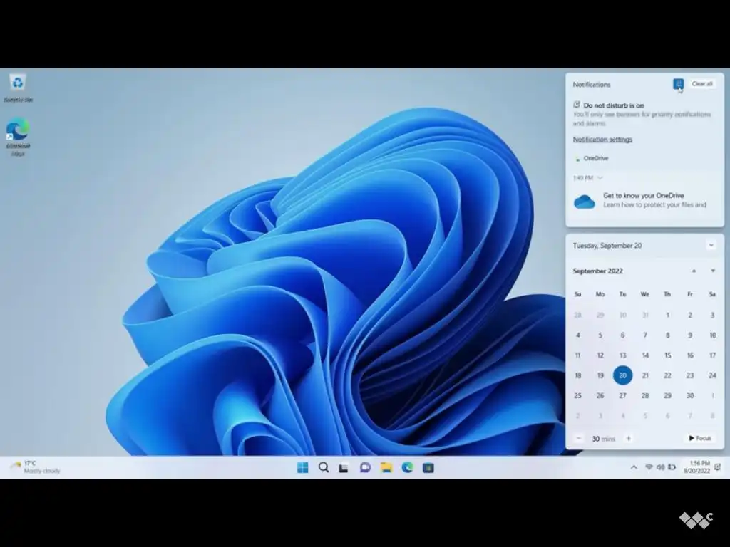Viewport: 730px width, 547px height.
Task: Open taskbar Search
Action: click(x=324, y=467)
